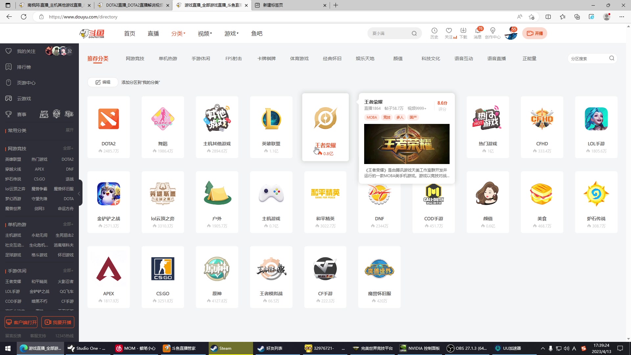Image resolution: width=631 pixels, height=355 pixels.
Task: Switch to the FPS射击 tab
Action: [x=233, y=59]
